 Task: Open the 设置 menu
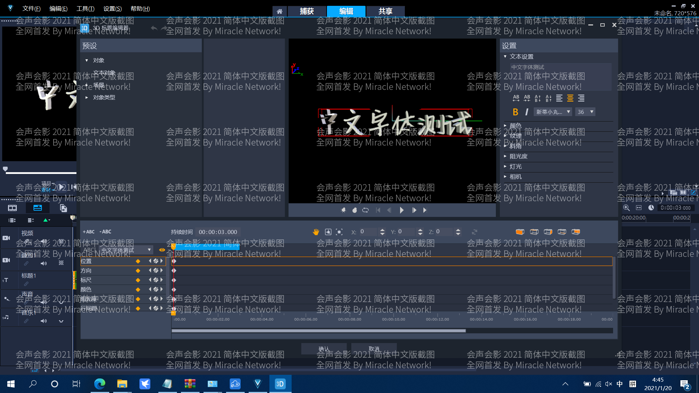112,9
